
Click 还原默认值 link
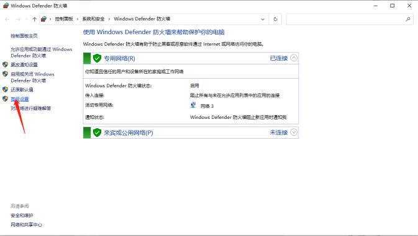click(22, 90)
